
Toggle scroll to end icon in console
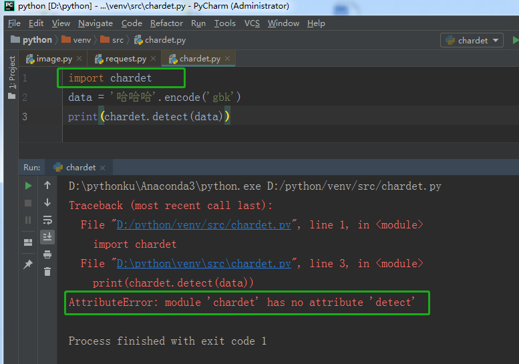click(x=47, y=237)
